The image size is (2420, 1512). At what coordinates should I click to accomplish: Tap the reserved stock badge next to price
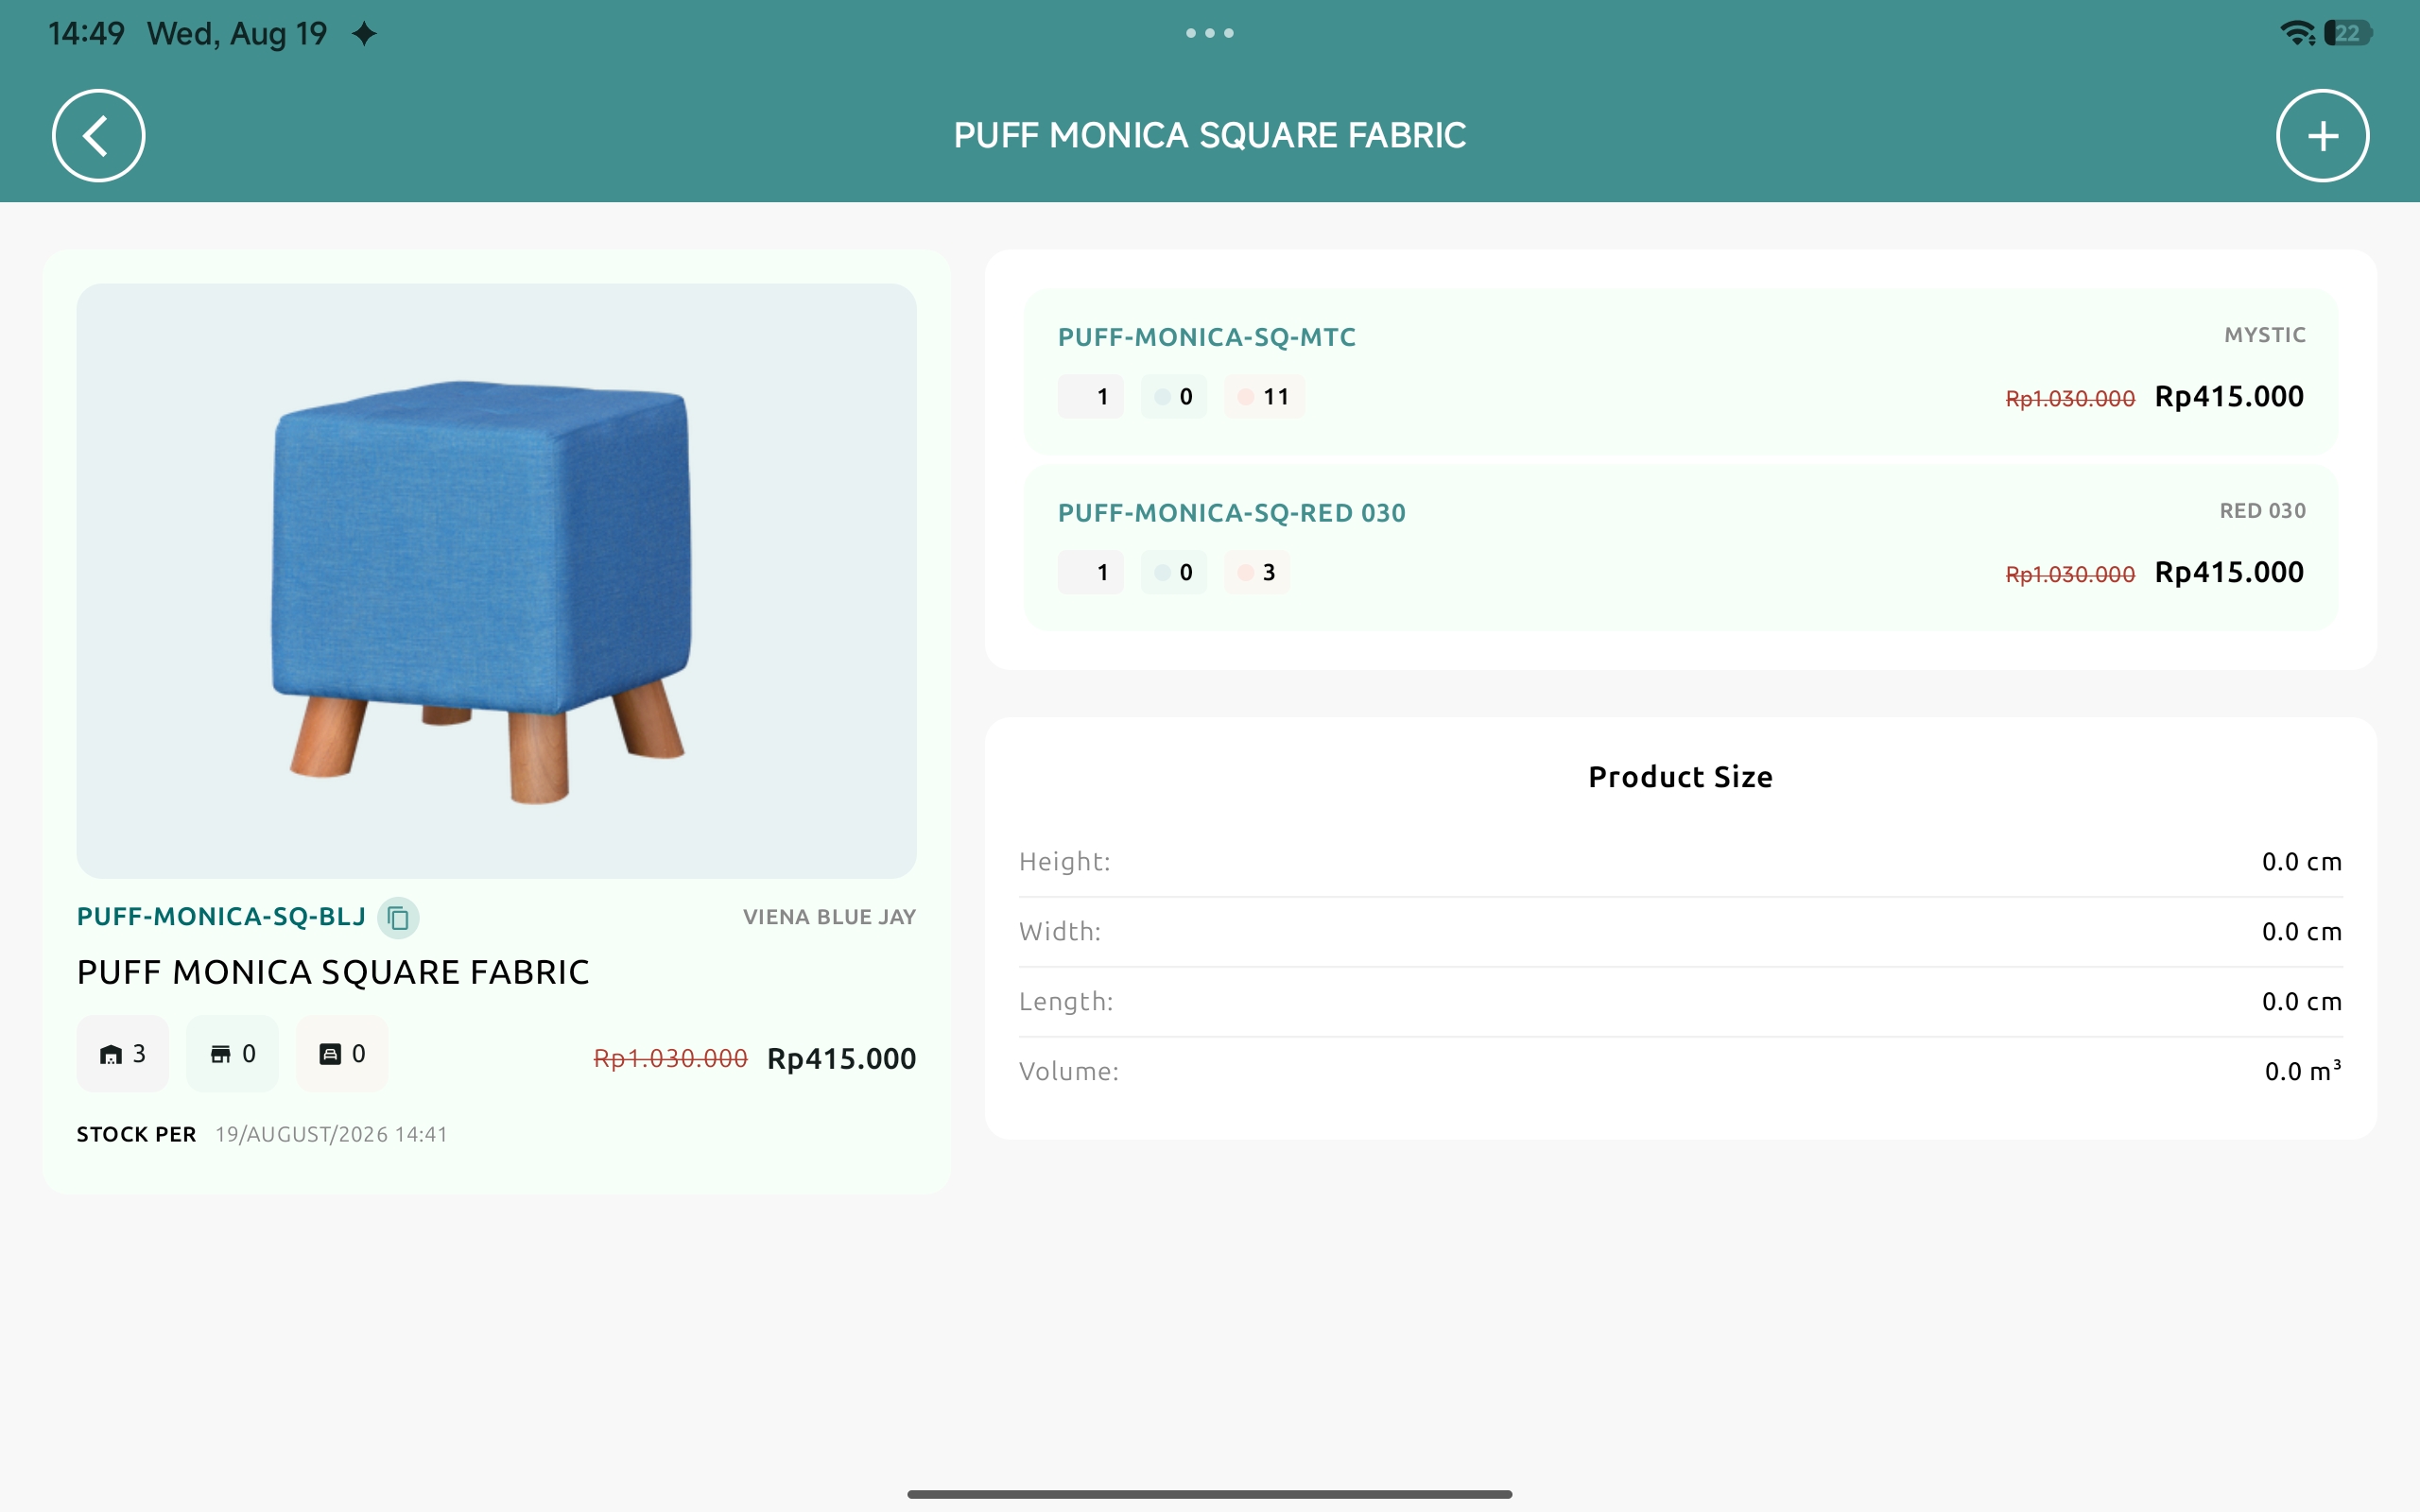click(342, 1053)
